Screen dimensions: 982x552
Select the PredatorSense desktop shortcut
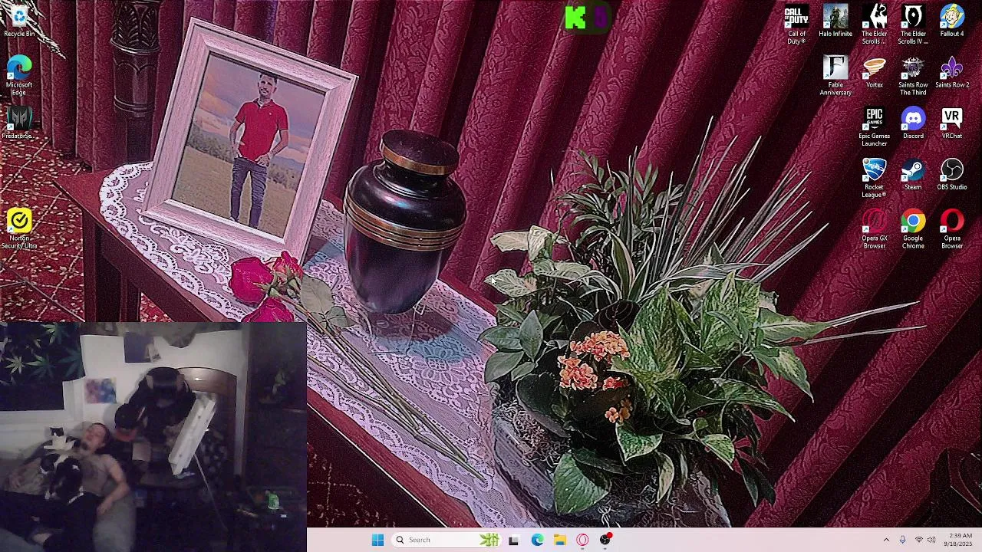(19, 123)
